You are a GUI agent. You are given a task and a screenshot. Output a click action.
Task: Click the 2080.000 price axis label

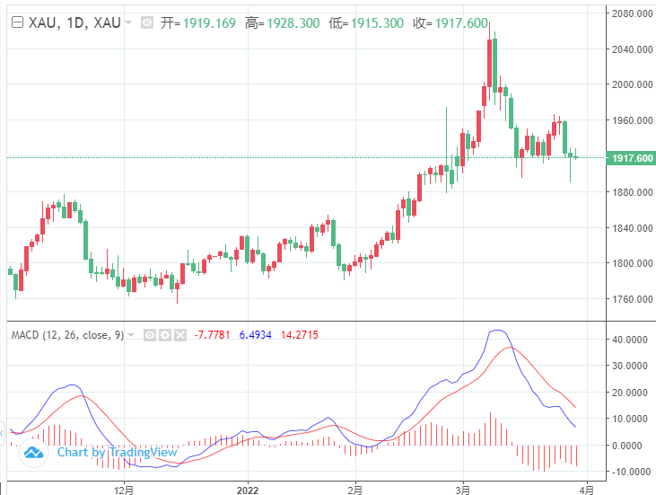[x=632, y=13]
